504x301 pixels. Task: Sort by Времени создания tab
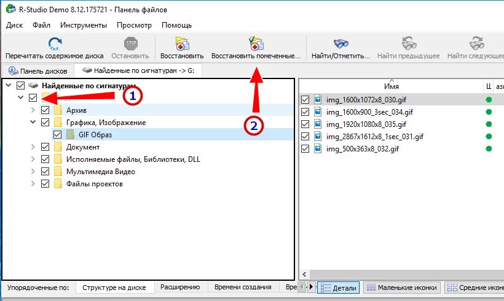[243, 288]
